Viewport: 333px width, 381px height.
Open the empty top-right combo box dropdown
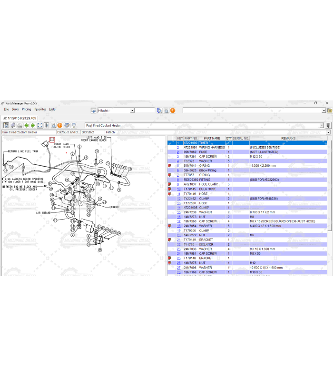coord(323,110)
